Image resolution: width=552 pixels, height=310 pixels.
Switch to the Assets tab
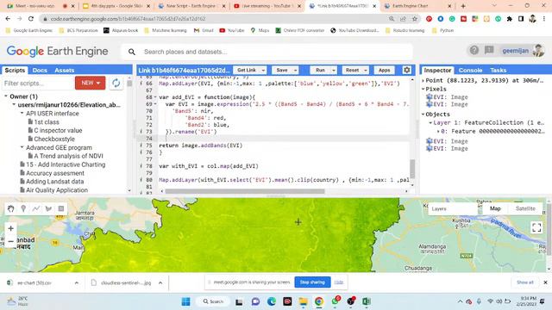click(x=65, y=71)
